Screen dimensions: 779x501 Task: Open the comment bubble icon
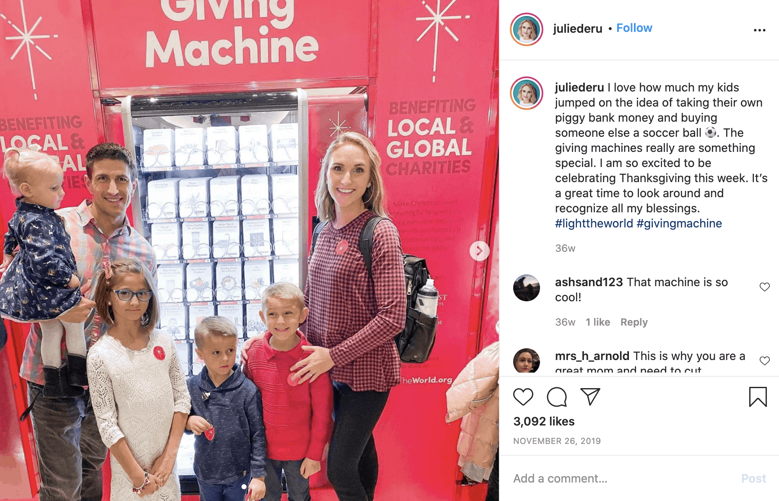pyautogui.click(x=557, y=397)
